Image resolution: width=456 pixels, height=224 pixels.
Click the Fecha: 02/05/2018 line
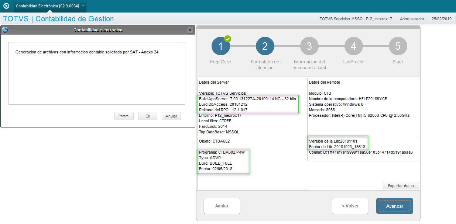click(216, 169)
